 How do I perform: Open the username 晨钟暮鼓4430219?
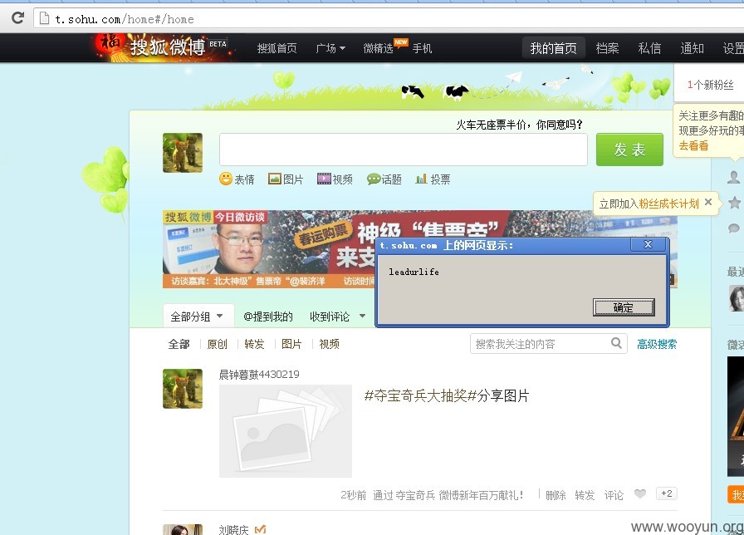pos(259,374)
